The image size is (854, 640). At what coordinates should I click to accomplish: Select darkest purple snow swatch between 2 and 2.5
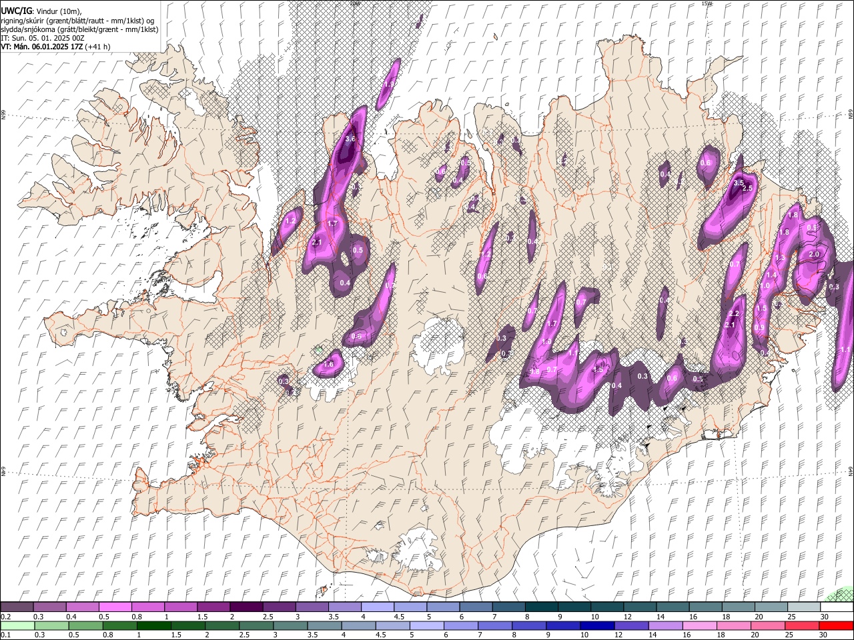pos(246,607)
